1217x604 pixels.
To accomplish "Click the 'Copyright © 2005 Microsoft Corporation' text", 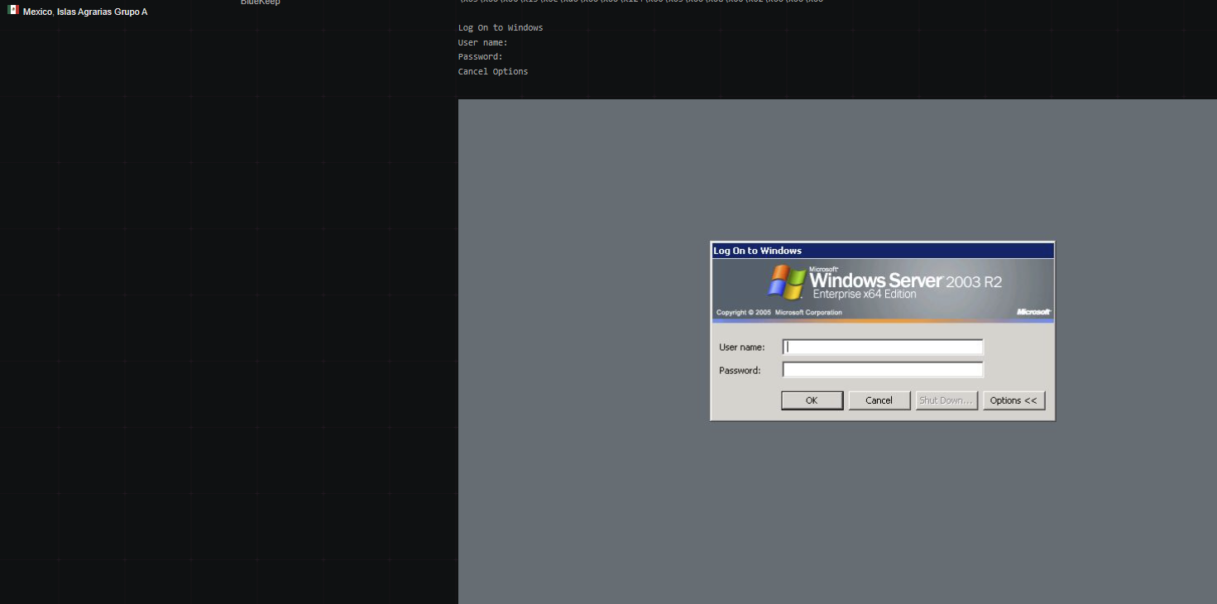I will tap(779, 313).
